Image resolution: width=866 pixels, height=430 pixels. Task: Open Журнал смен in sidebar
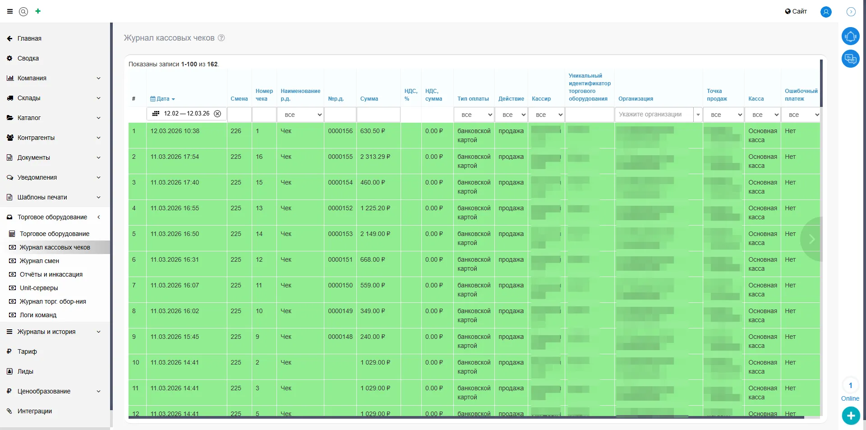39,261
